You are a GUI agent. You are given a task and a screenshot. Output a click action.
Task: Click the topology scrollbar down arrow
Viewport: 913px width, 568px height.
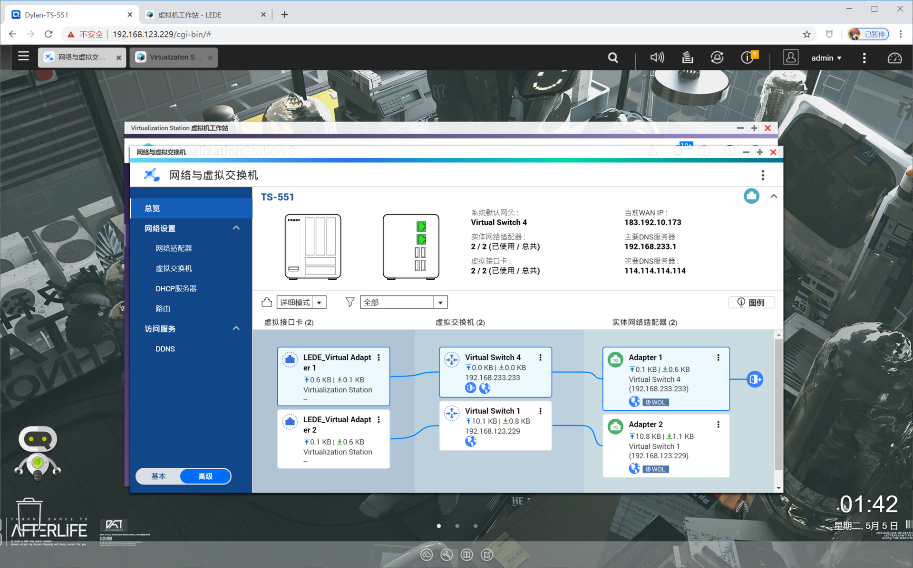(x=778, y=488)
